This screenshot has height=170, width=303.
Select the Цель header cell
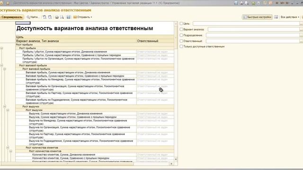tap(95, 37)
